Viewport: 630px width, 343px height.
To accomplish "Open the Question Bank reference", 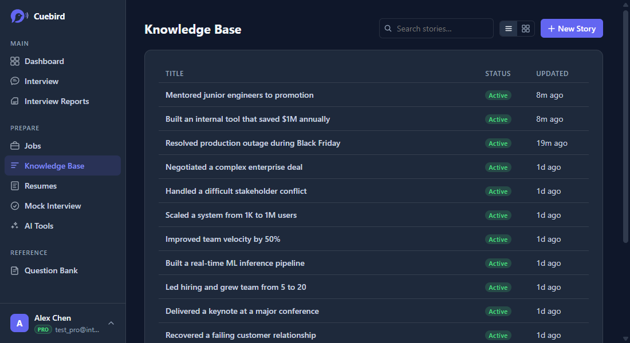I will (62, 270).
